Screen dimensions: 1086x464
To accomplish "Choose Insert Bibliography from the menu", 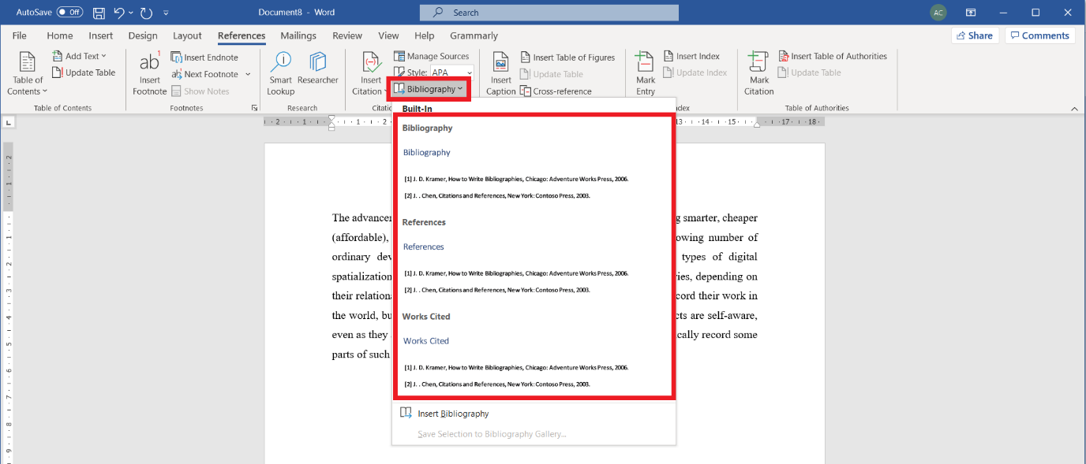I will (x=454, y=413).
